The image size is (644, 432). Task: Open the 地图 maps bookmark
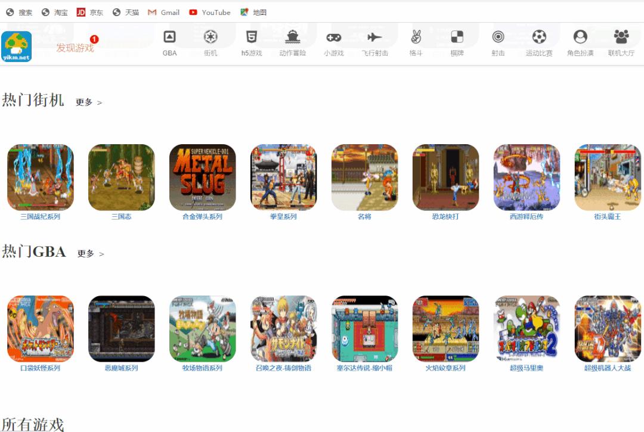253,13
